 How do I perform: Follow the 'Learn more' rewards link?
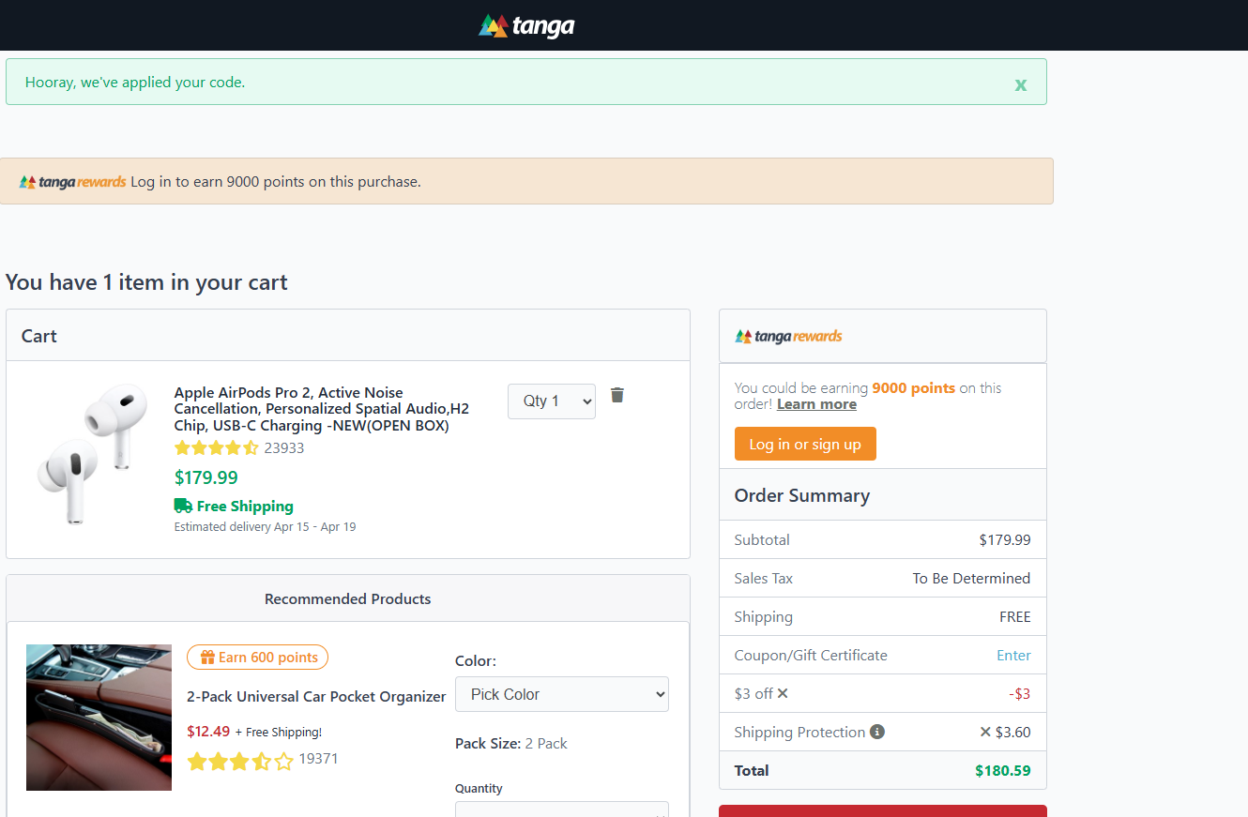pyautogui.click(x=816, y=404)
